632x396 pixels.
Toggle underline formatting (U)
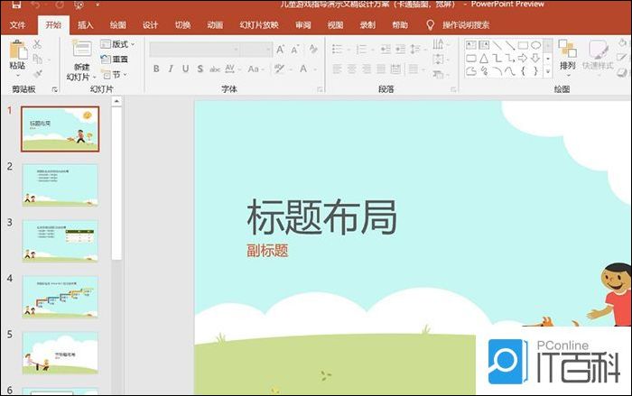[x=185, y=69]
